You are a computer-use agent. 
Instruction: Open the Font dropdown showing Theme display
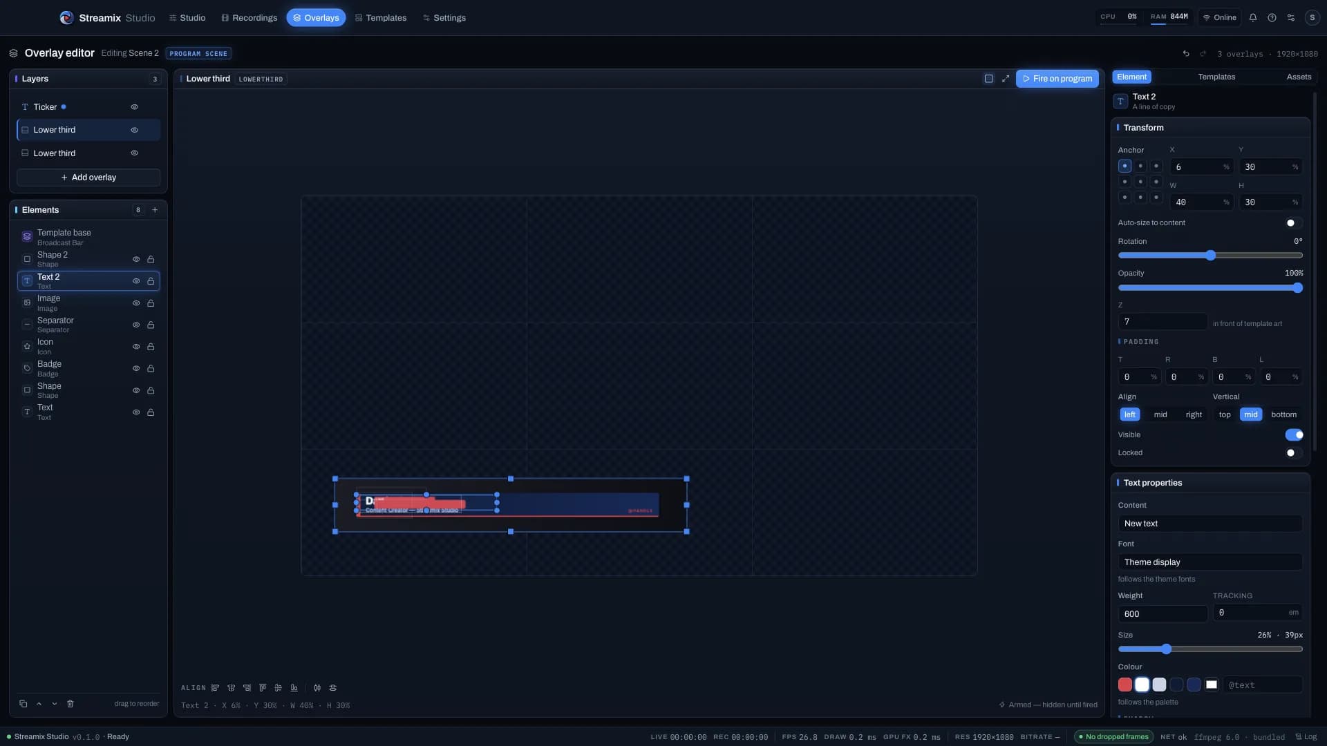1210,562
